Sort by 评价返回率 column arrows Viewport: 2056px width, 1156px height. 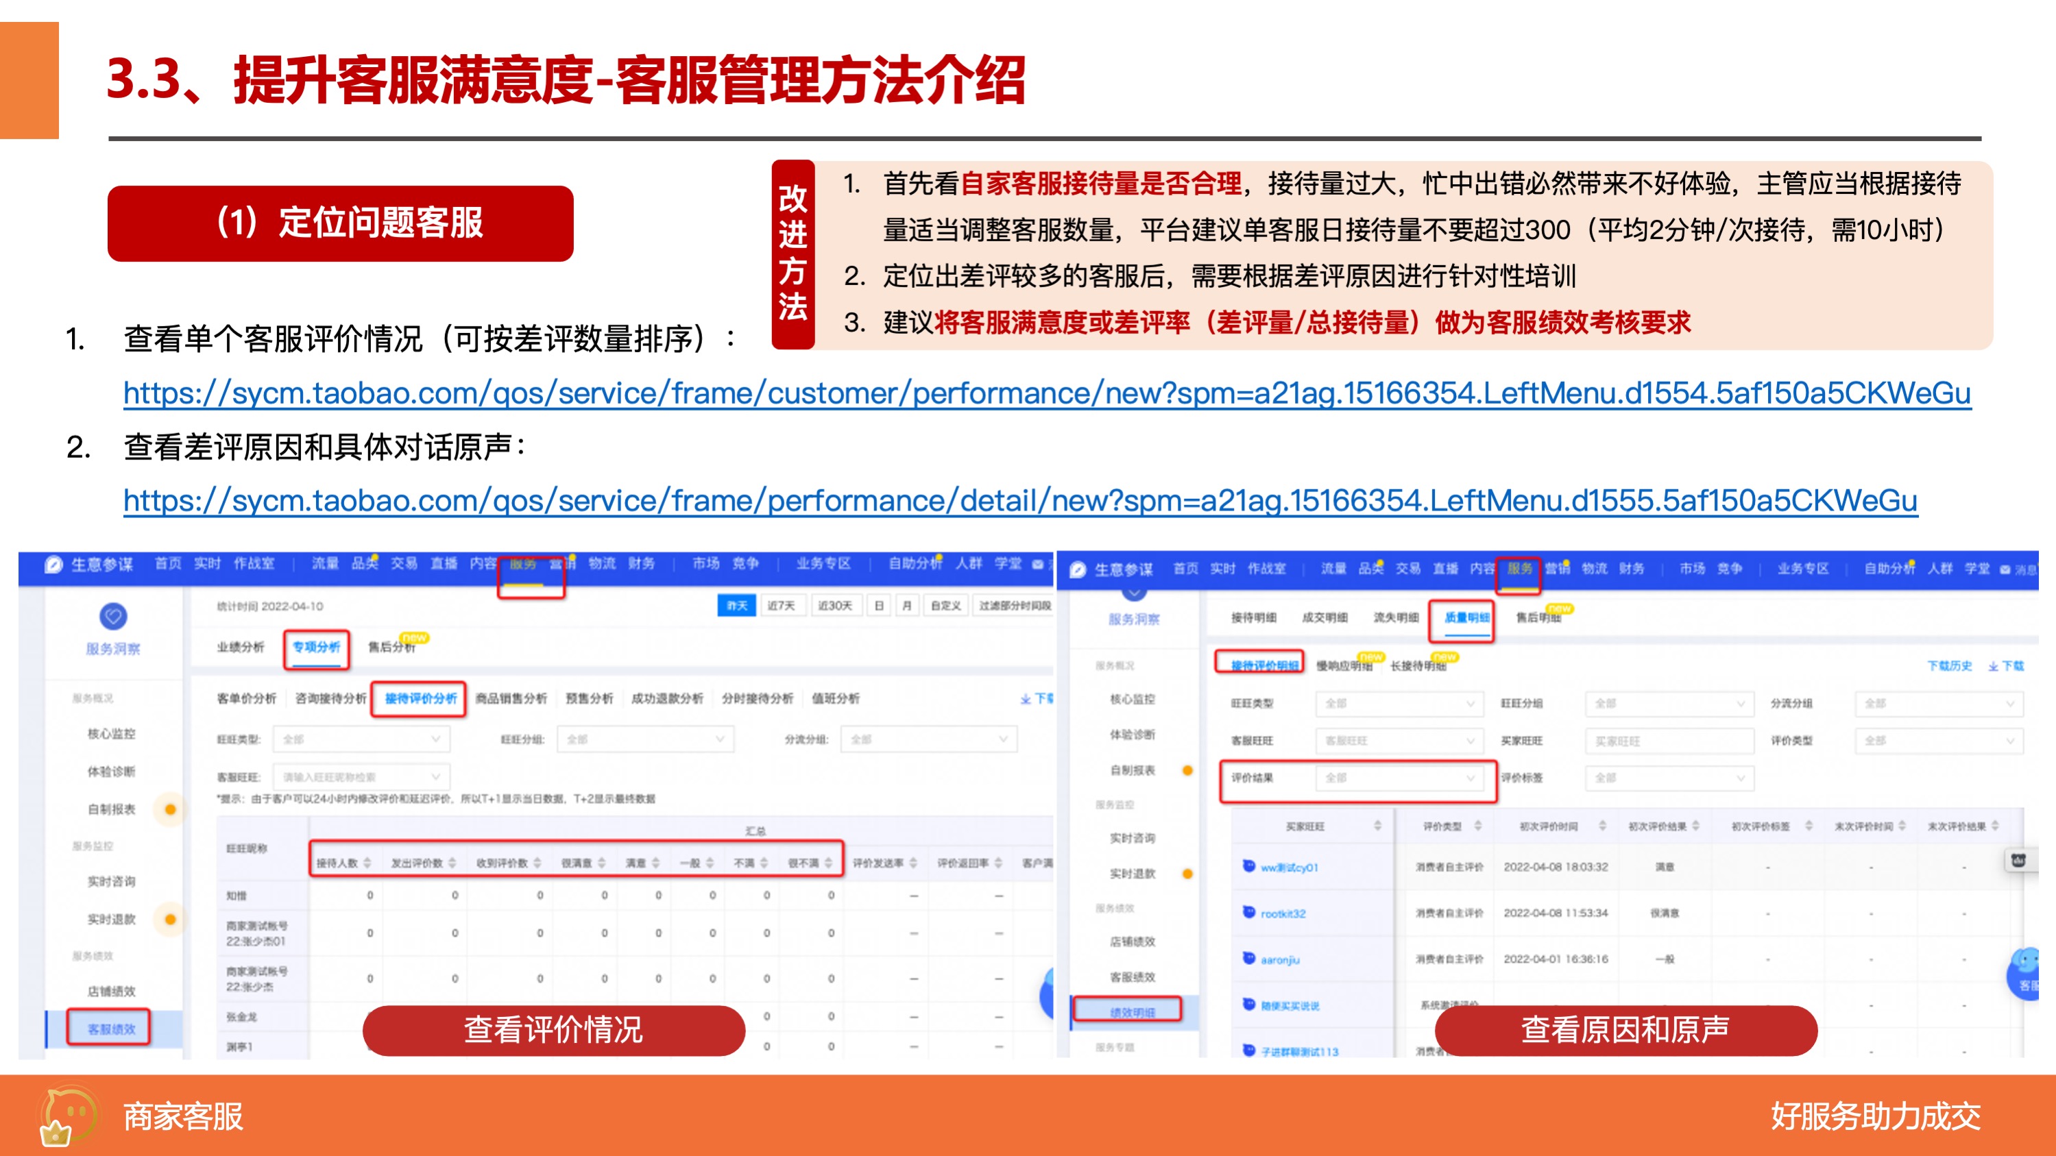998,863
